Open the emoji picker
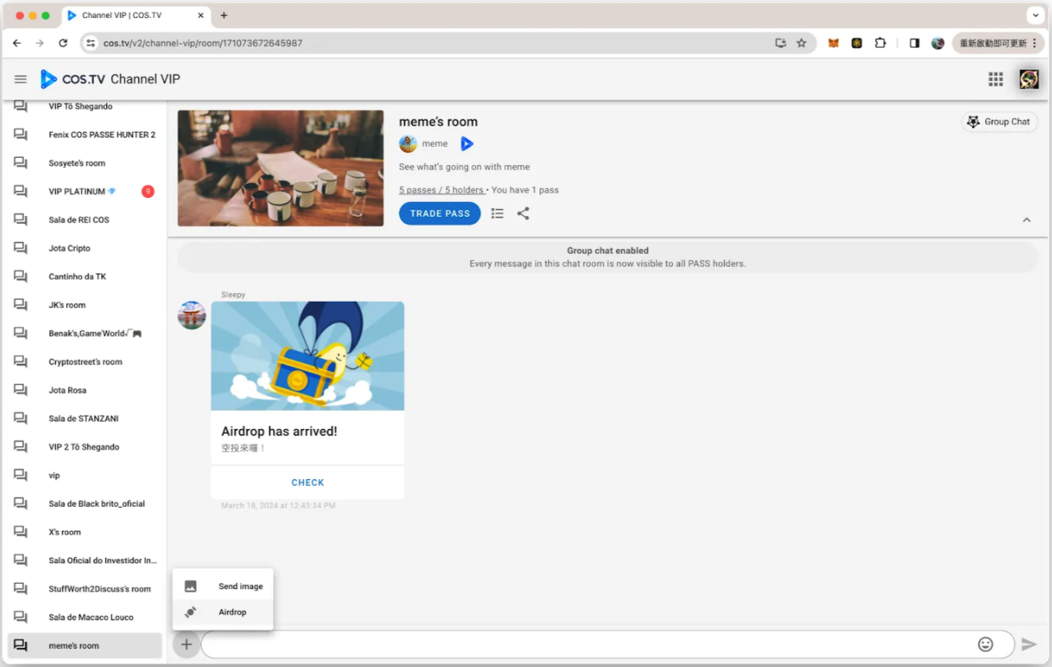Viewport: 1052px width, 667px height. 985,644
